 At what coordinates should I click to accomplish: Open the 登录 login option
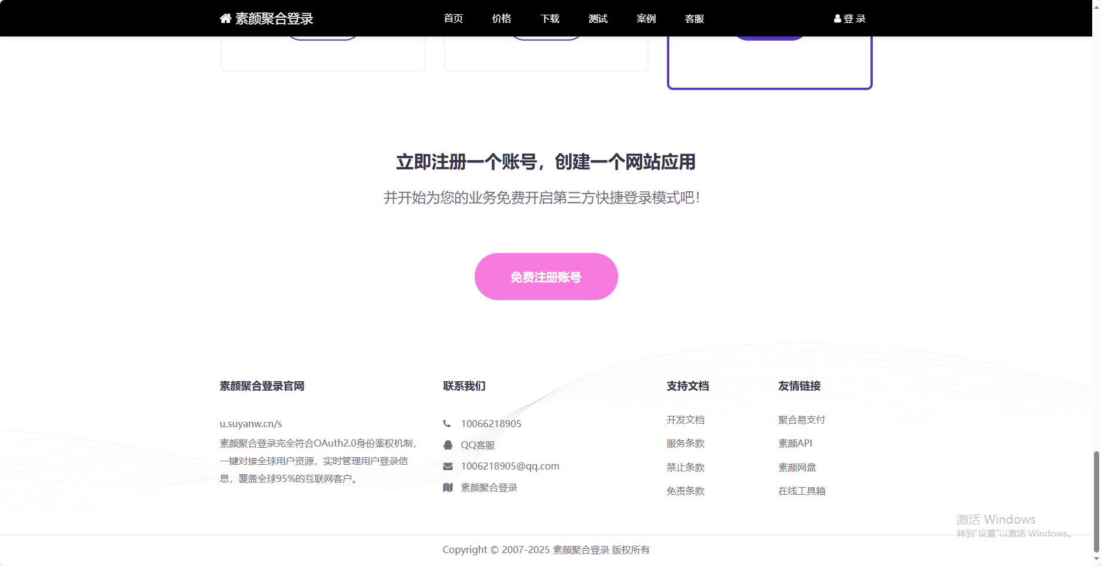tap(854, 18)
